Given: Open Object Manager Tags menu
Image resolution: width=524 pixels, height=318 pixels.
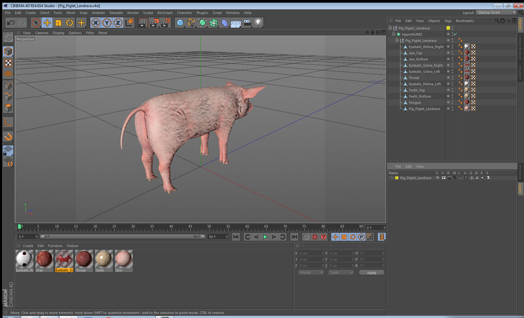Looking at the screenshot, I should click(448, 21).
